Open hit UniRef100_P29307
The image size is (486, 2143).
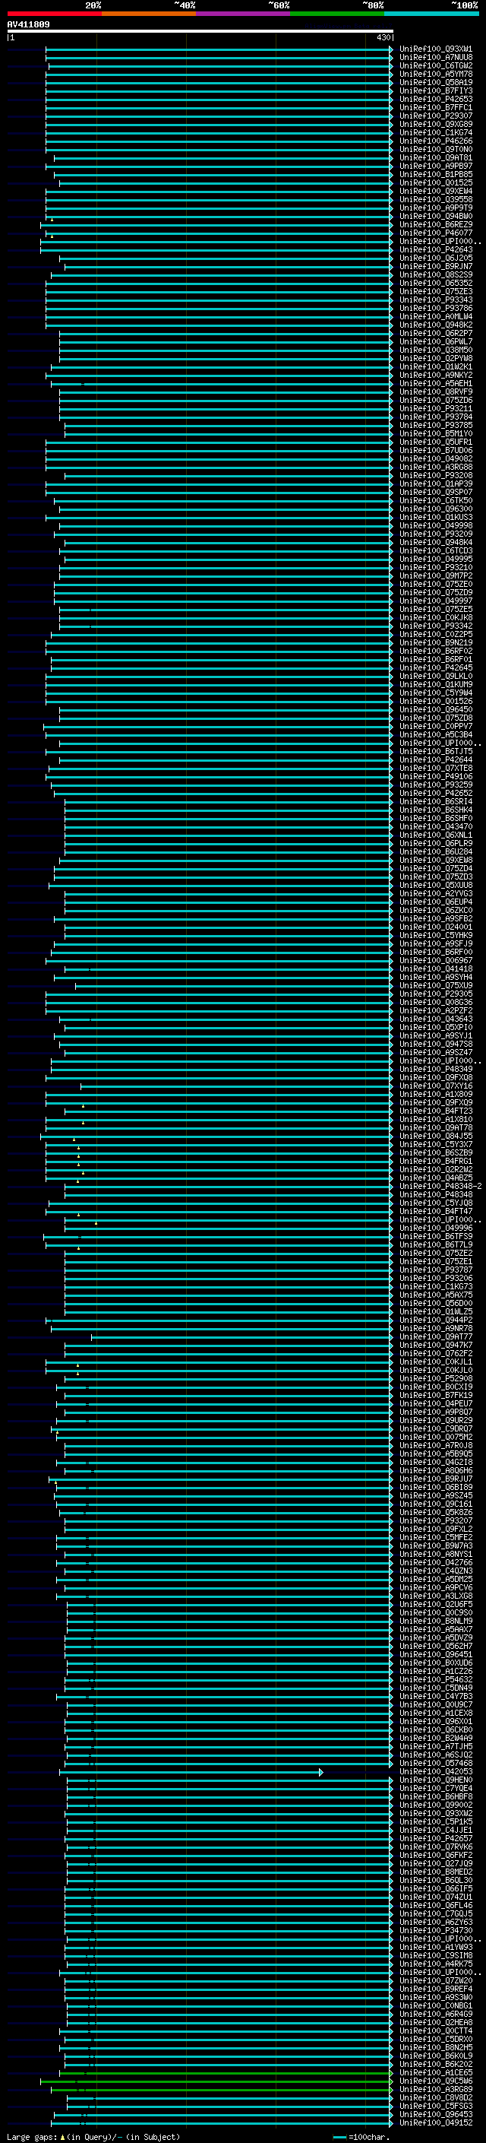435,116
